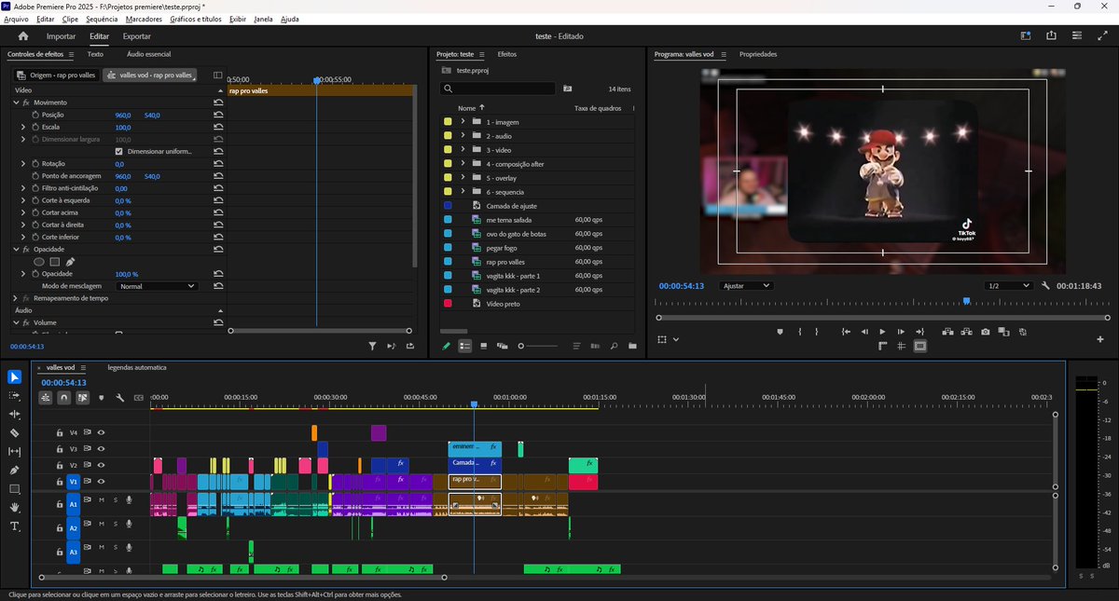
Task: Open the Propriedades tab
Action: (x=758, y=54)
